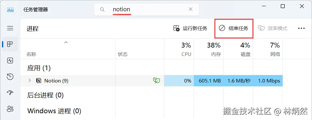
Task: Sort processes by CPU column
Action: (x=179, y=49)
